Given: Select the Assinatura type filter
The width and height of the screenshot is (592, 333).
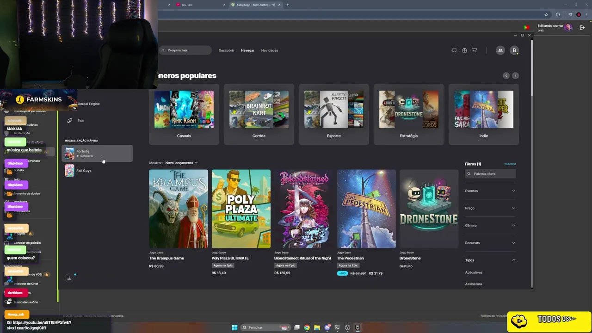Looking at the screenshot, I should point(473,284).
